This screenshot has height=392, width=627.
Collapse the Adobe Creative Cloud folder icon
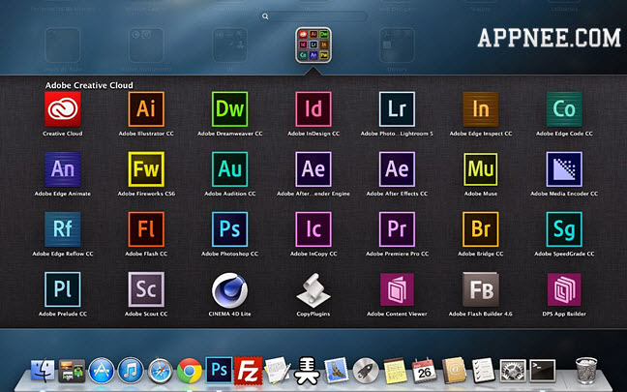coord(313,45)
